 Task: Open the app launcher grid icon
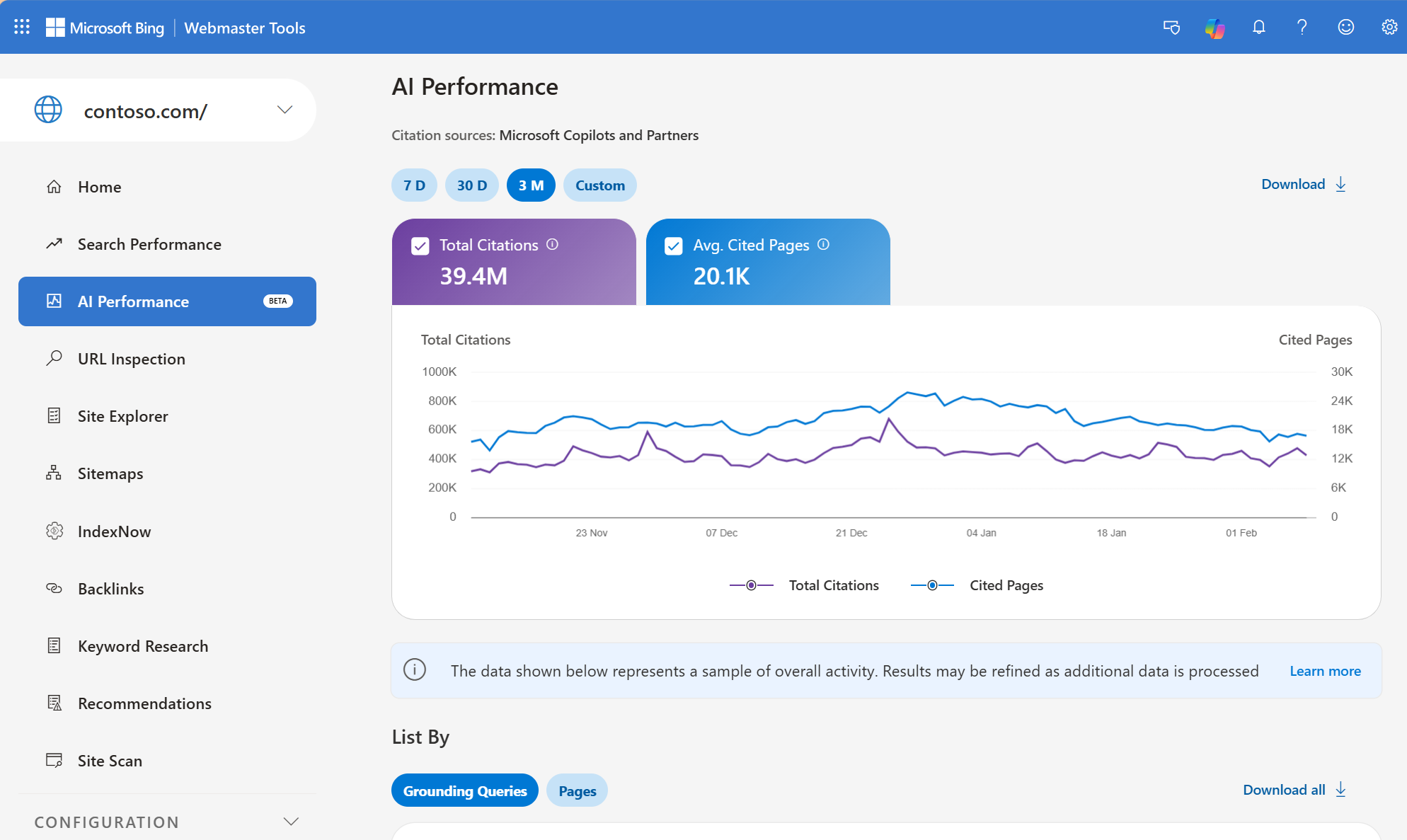[x=22, y=27]
